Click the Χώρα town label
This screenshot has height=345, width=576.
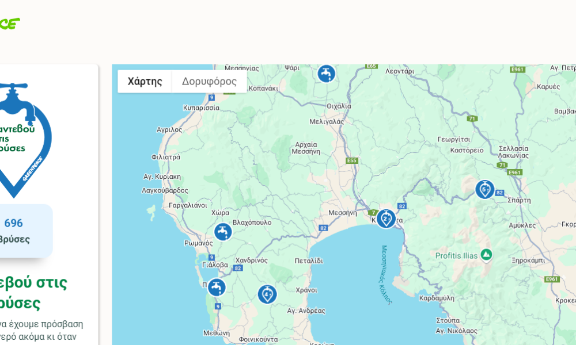point(220,213)
